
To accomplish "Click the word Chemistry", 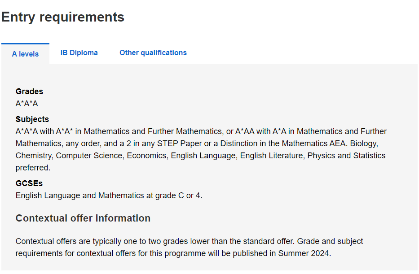I will pyautogui.click(x=34, y=156).
